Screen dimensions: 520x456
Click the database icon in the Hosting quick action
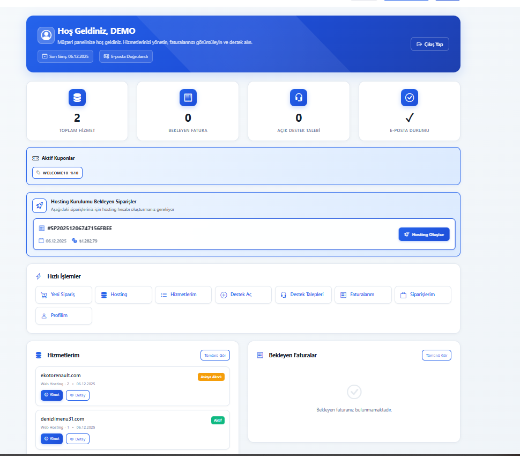pos(104,295)
